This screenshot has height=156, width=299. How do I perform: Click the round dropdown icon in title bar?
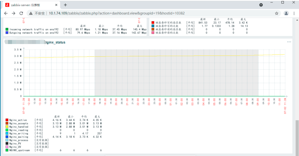261,5
